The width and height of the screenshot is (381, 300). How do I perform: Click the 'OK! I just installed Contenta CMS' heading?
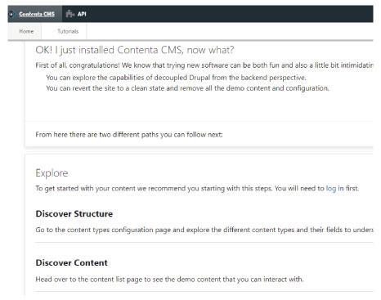[135, 50]
